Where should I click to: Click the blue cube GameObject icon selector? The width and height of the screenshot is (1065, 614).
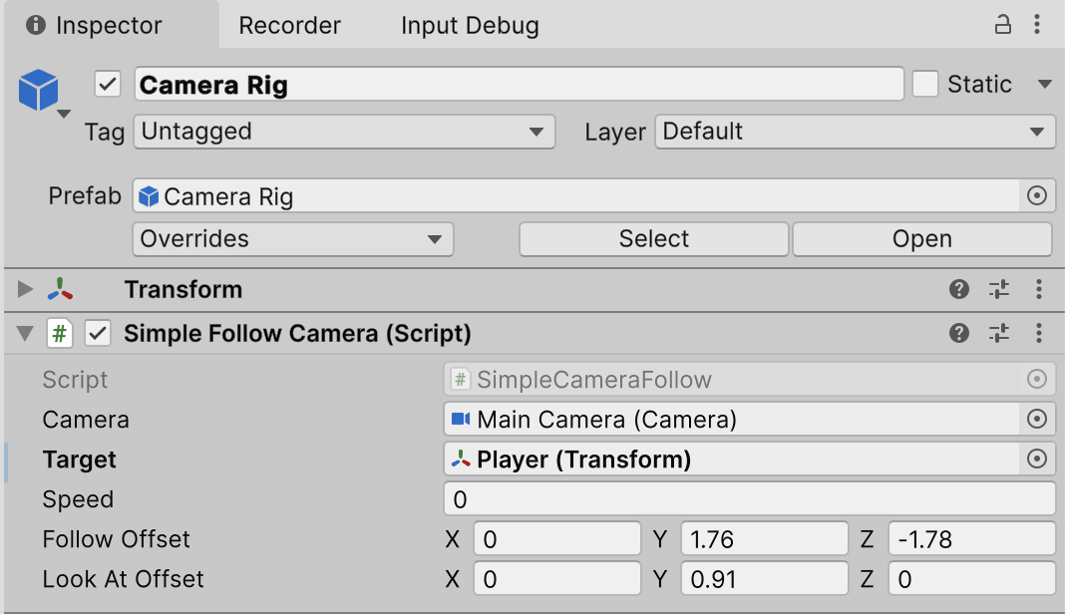pyautogui.click(x=40, y=91)
